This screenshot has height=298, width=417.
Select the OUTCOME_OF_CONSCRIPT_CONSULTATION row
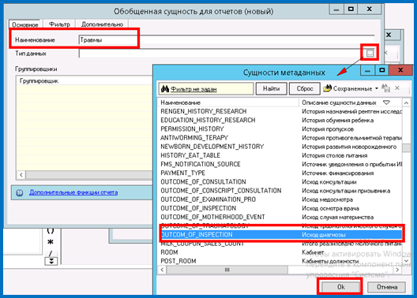pyautogui.click(x=280, y=191)
